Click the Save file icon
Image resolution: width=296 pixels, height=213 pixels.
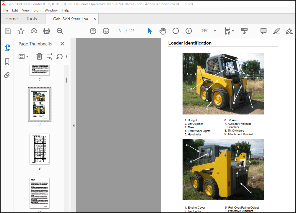coord(8,31)
